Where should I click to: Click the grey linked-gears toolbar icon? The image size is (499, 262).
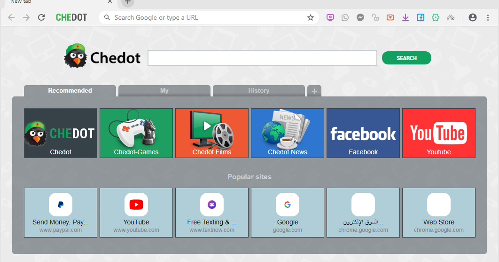451,17
